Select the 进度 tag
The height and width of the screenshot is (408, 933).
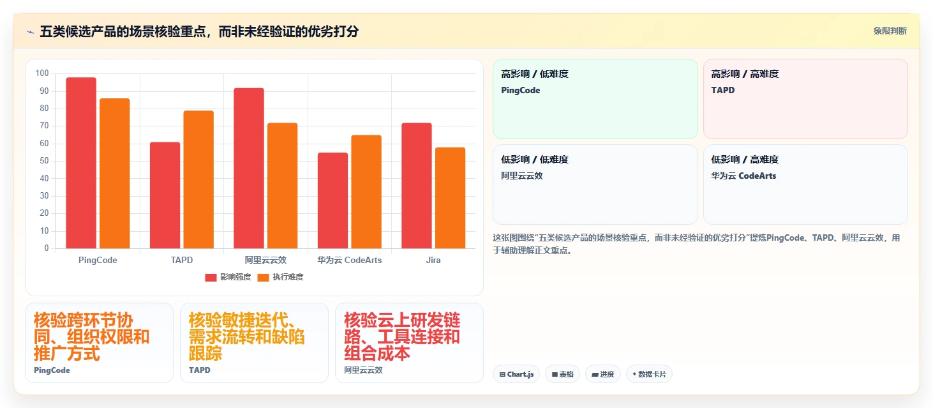point(602,374)
